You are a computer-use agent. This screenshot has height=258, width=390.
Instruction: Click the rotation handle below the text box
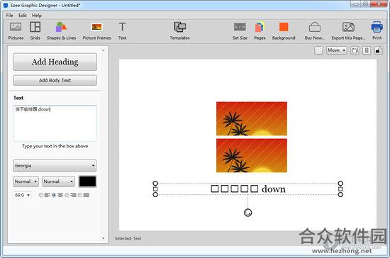247,213
